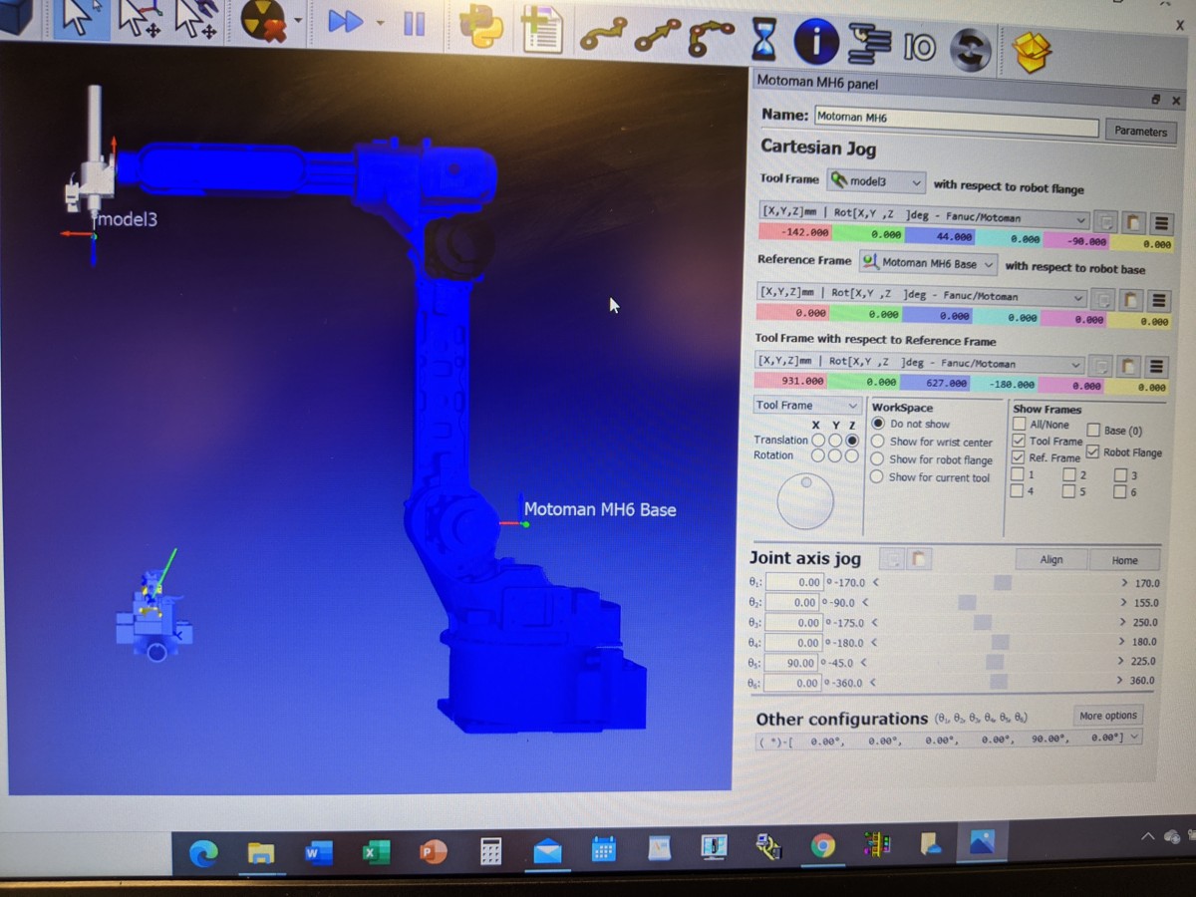Viewport: 1196px width, 897px height.
Task: Pause the simulation with the pause icon
Action: [x=415, y=24]
